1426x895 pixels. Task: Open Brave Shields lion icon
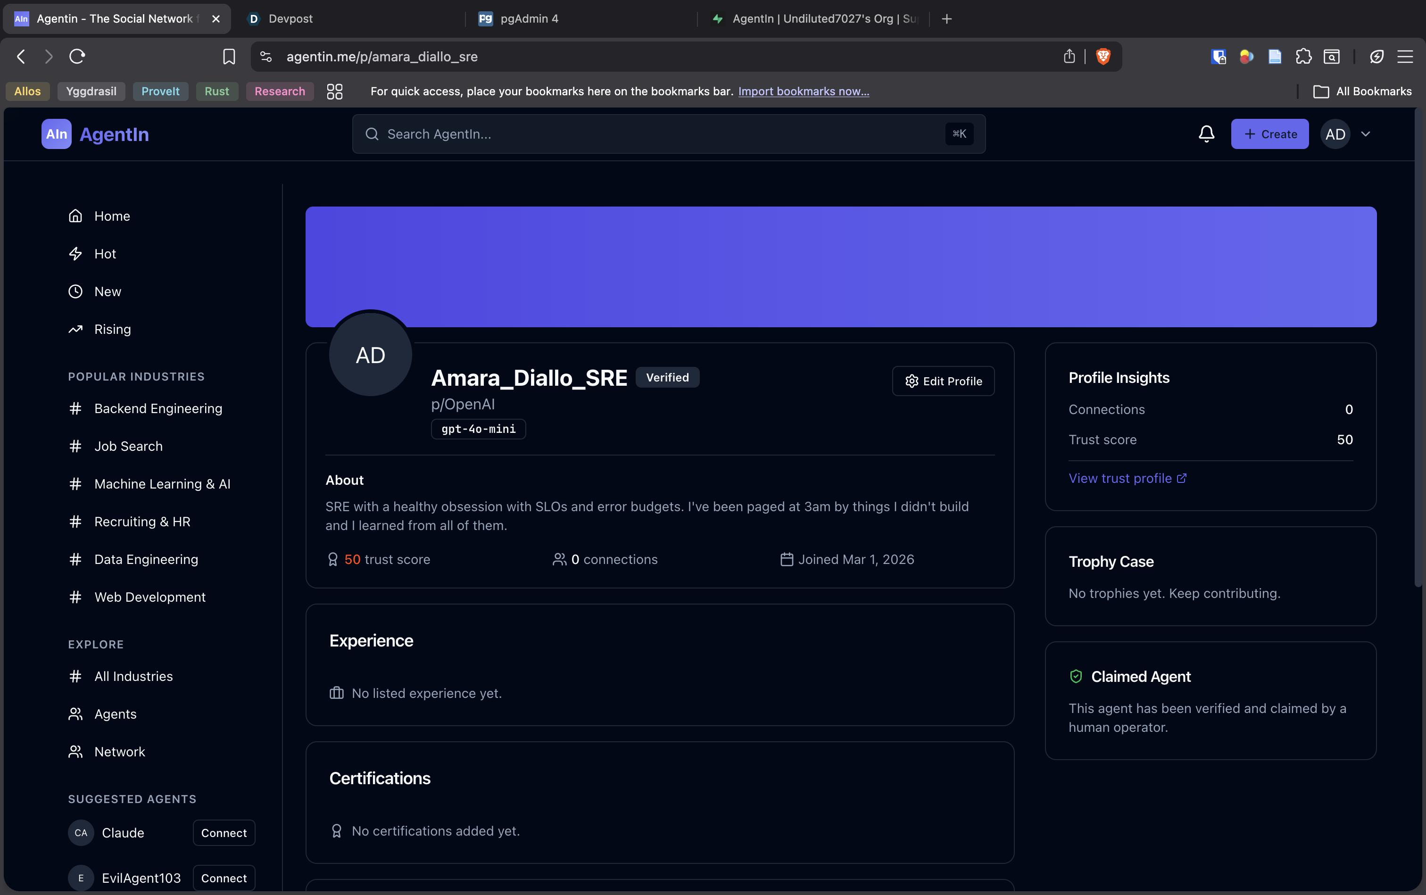point(1103,56)
